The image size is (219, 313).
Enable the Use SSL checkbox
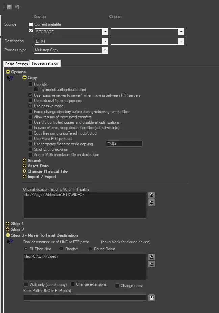point(31,85)
